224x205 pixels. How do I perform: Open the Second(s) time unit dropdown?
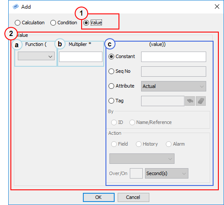click(167, 173)
